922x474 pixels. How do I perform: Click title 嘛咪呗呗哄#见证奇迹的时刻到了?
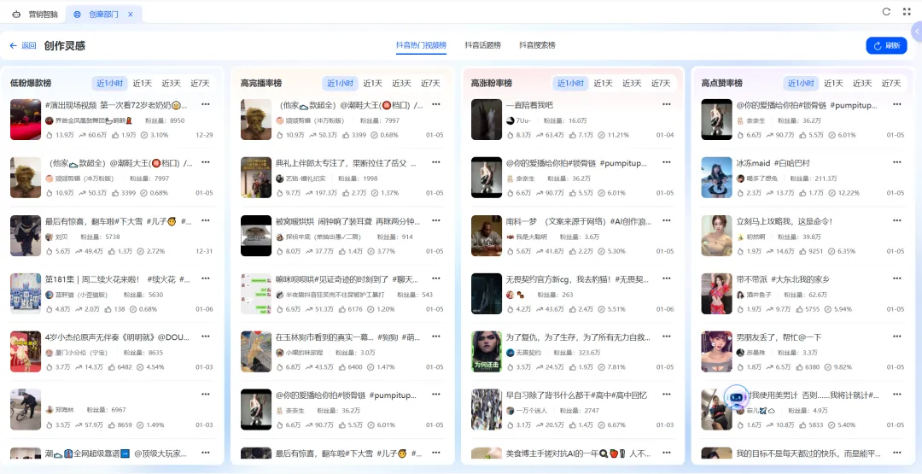tap(347, 278)
